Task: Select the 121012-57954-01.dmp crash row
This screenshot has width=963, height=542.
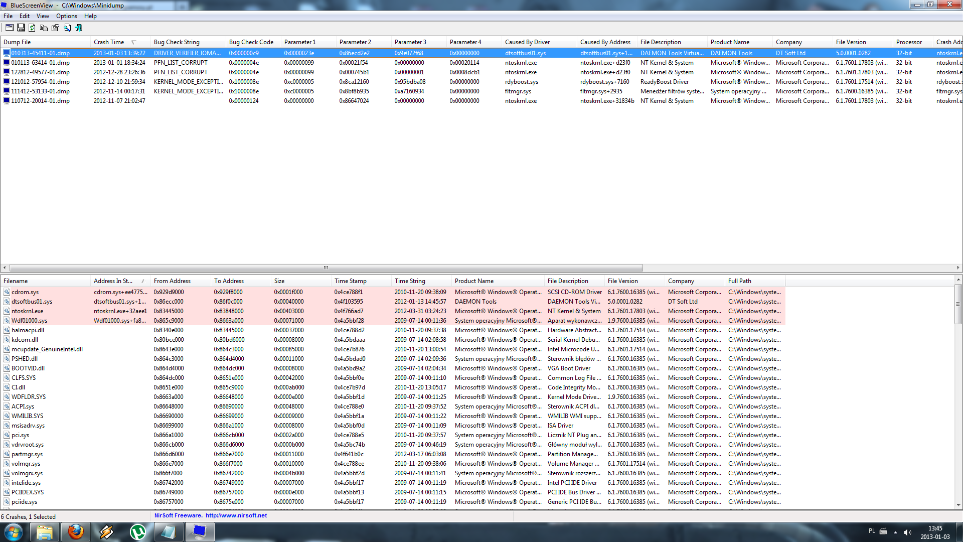Action: click(481, 82)
